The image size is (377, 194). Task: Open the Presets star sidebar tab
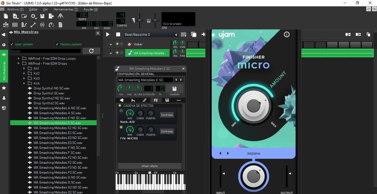(x=4, y=88)
